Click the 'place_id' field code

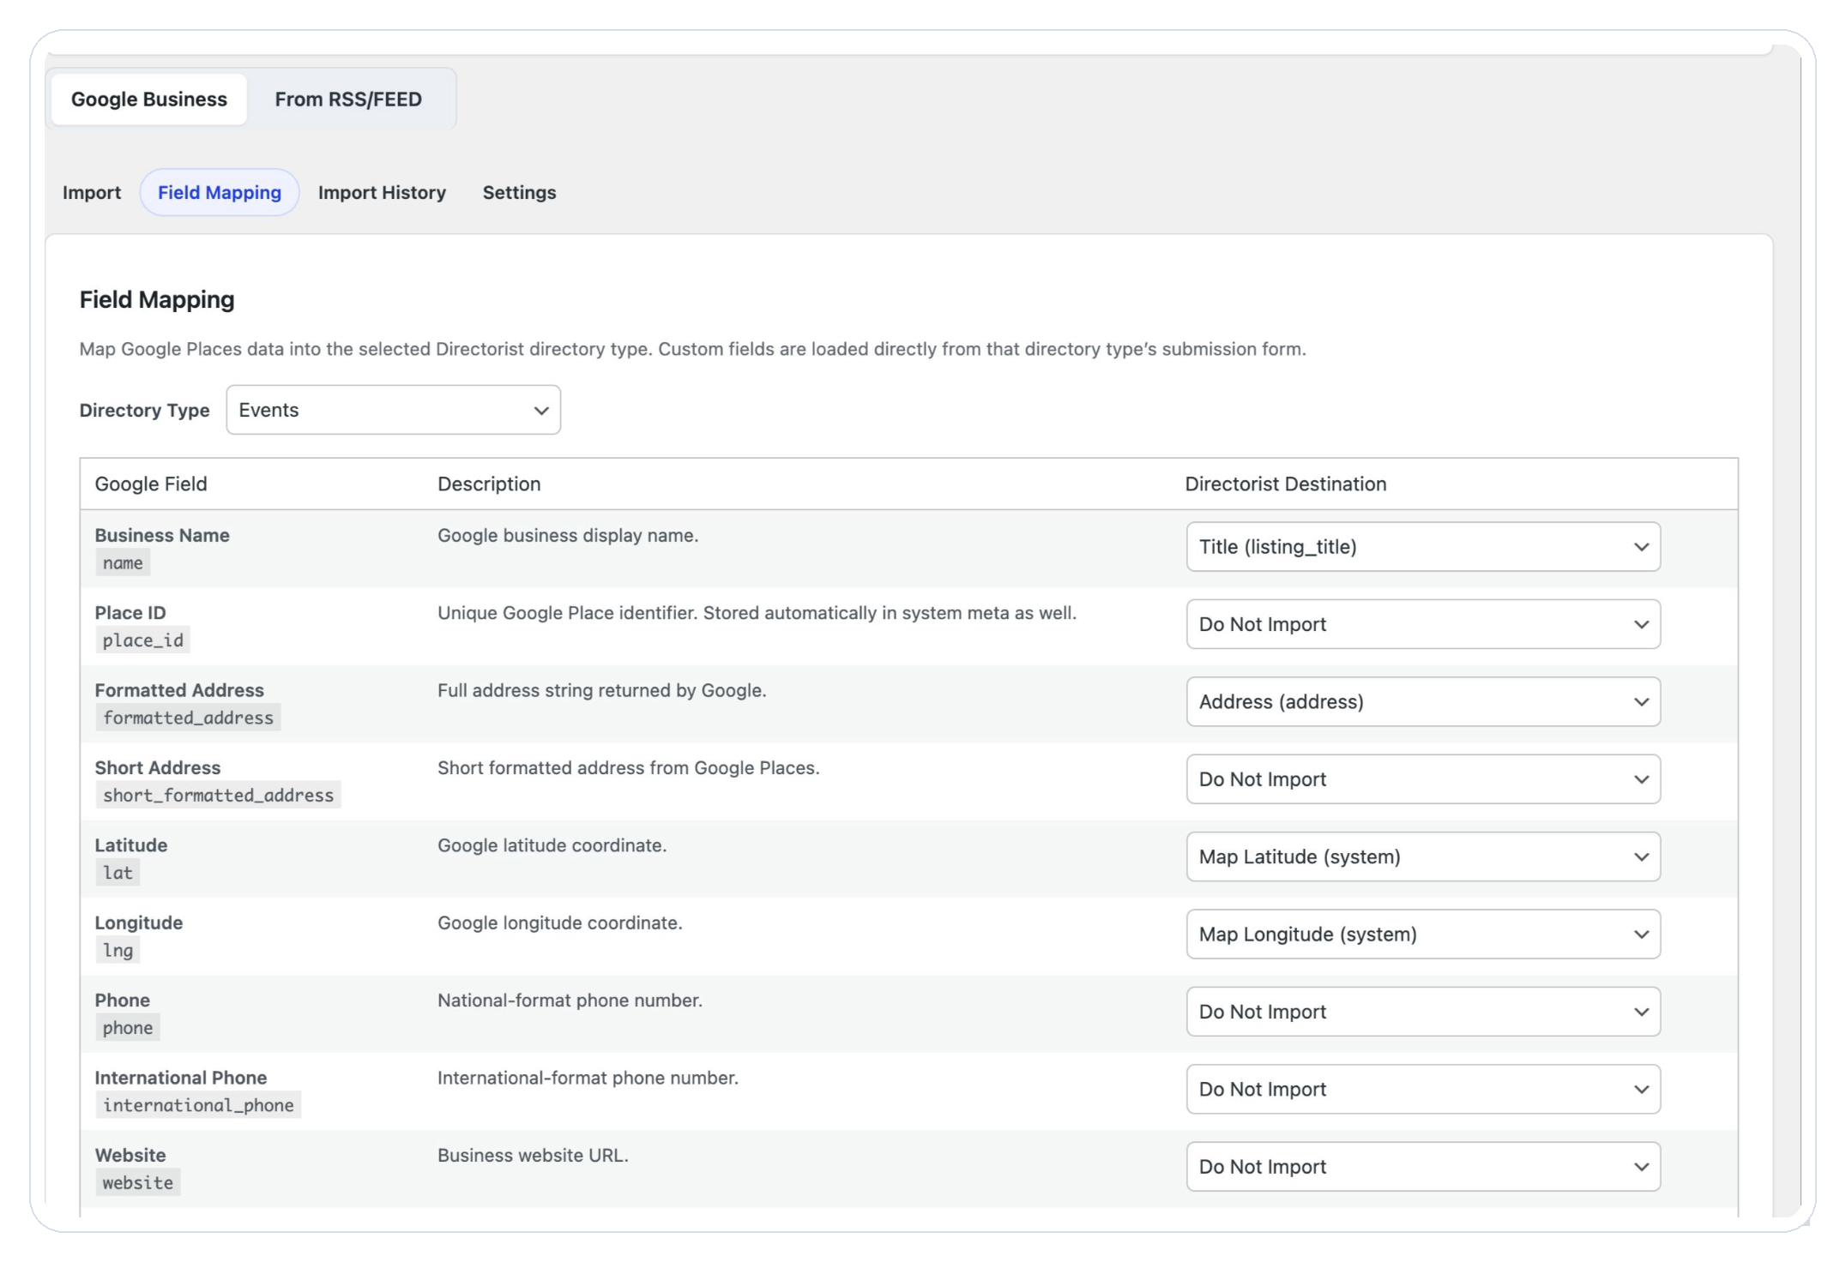143,640
